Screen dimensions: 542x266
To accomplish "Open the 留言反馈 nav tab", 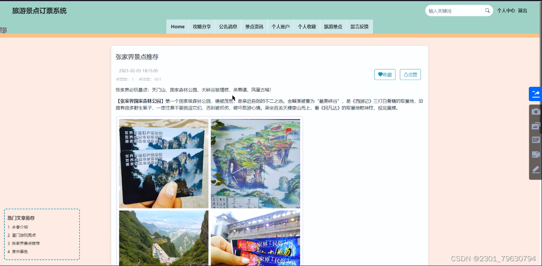I will [359, 27].
